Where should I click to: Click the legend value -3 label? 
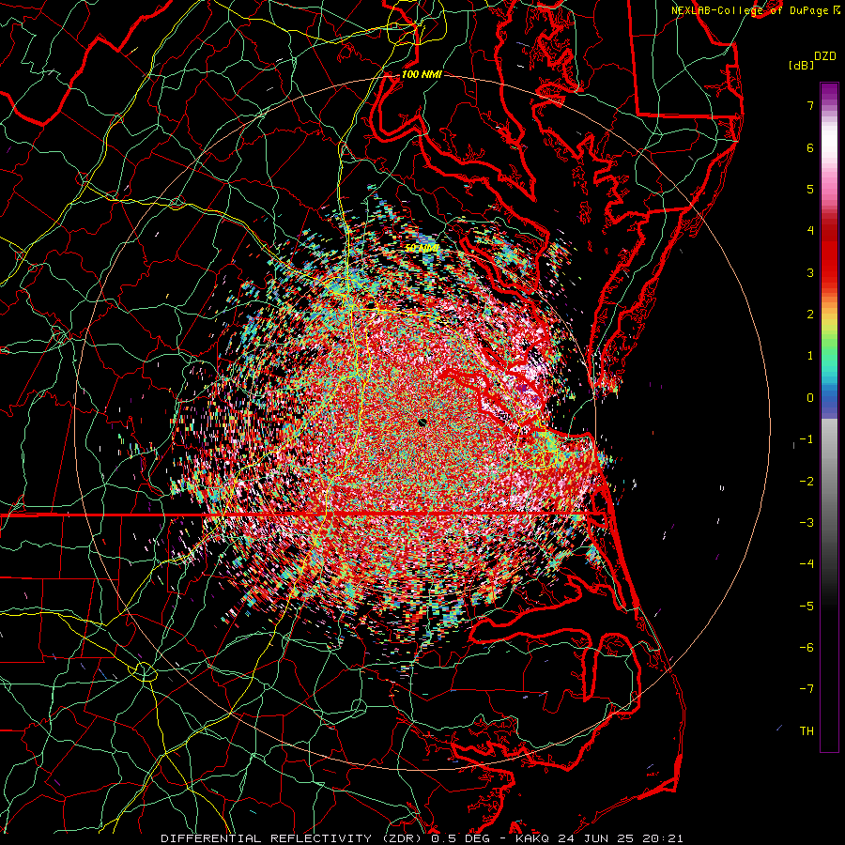click(807, 523)
